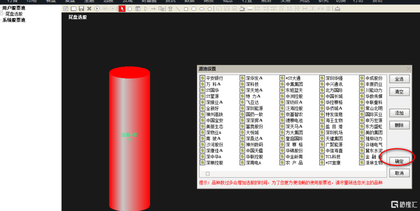This screenshot has width=420, height=211.
Task: Select the list window tool icon
Action: point(138,9)
